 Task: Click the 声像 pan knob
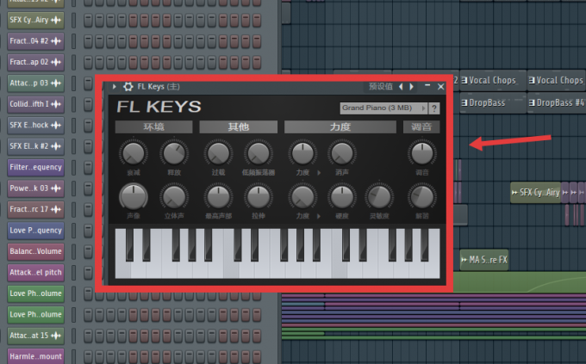coord(134,197)
